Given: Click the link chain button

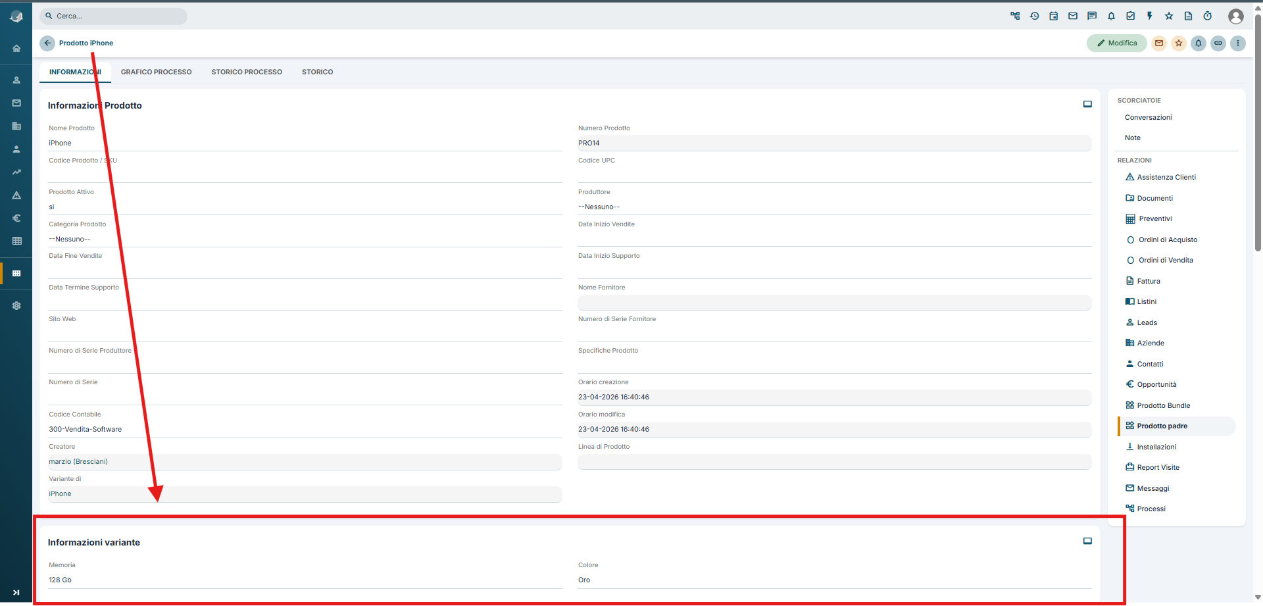Looking at the screenshot, I should (1218, 43).
